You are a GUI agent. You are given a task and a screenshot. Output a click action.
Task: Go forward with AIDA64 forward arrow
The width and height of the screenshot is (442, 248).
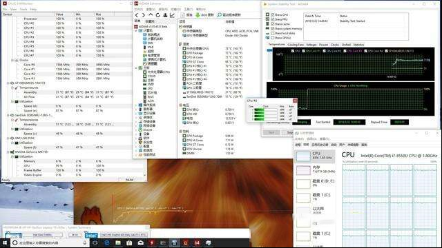[x=144, y=15]
